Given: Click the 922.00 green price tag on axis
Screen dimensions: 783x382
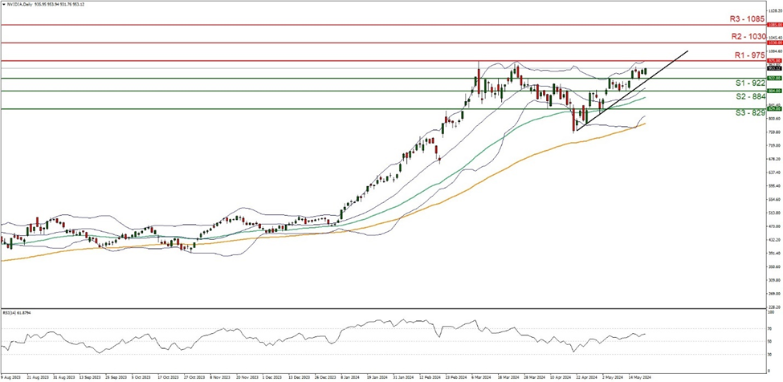Looking at the screenshot, I should pyautogui.click(x=773, y=78).
